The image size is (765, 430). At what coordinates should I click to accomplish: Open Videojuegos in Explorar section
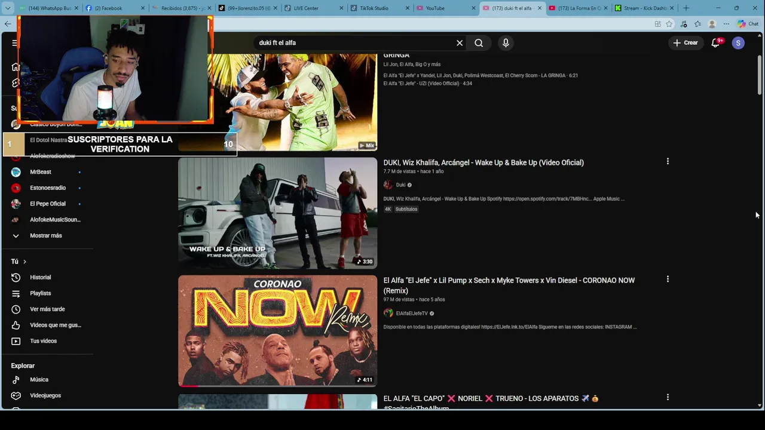coord(47,395)
